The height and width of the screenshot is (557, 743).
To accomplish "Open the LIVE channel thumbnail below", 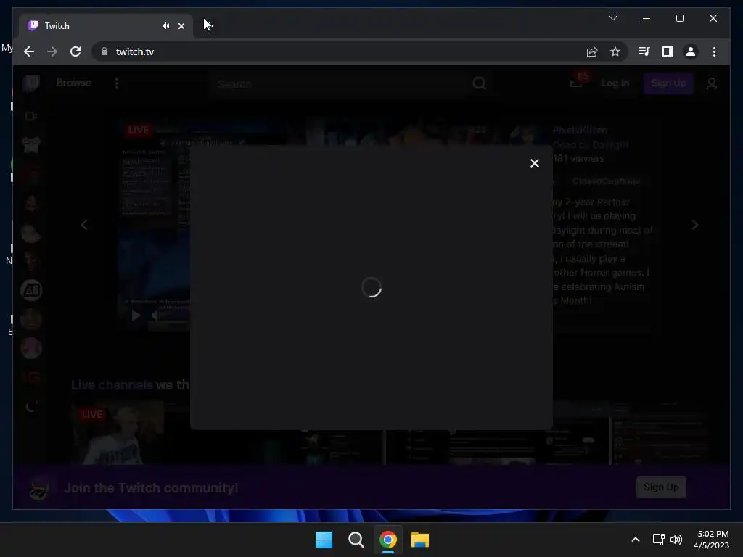I will (x=118, y=434).
